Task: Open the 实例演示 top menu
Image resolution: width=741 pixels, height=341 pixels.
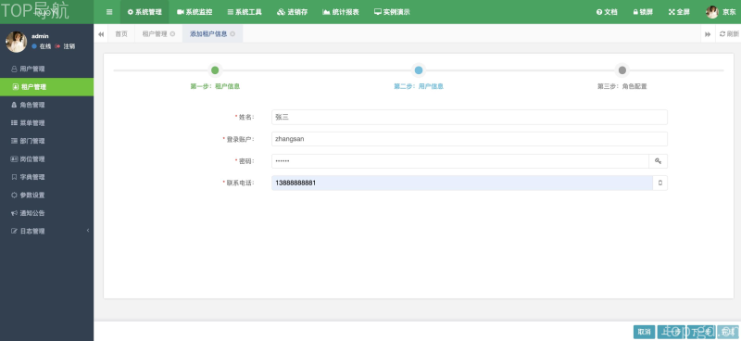Action: [x=392, y=12]
